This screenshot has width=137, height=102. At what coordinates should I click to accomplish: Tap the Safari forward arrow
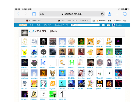pos(26,14)
